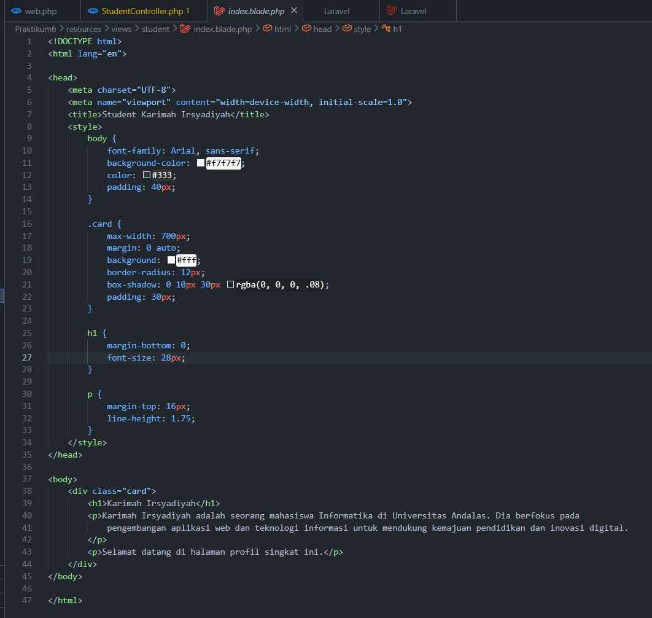Select the index.blade.php tab
The image size is (652, 618).
coord(256,11)
